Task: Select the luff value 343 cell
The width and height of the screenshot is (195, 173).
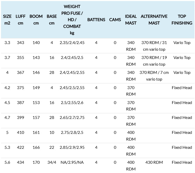Action: coord(21,43)
